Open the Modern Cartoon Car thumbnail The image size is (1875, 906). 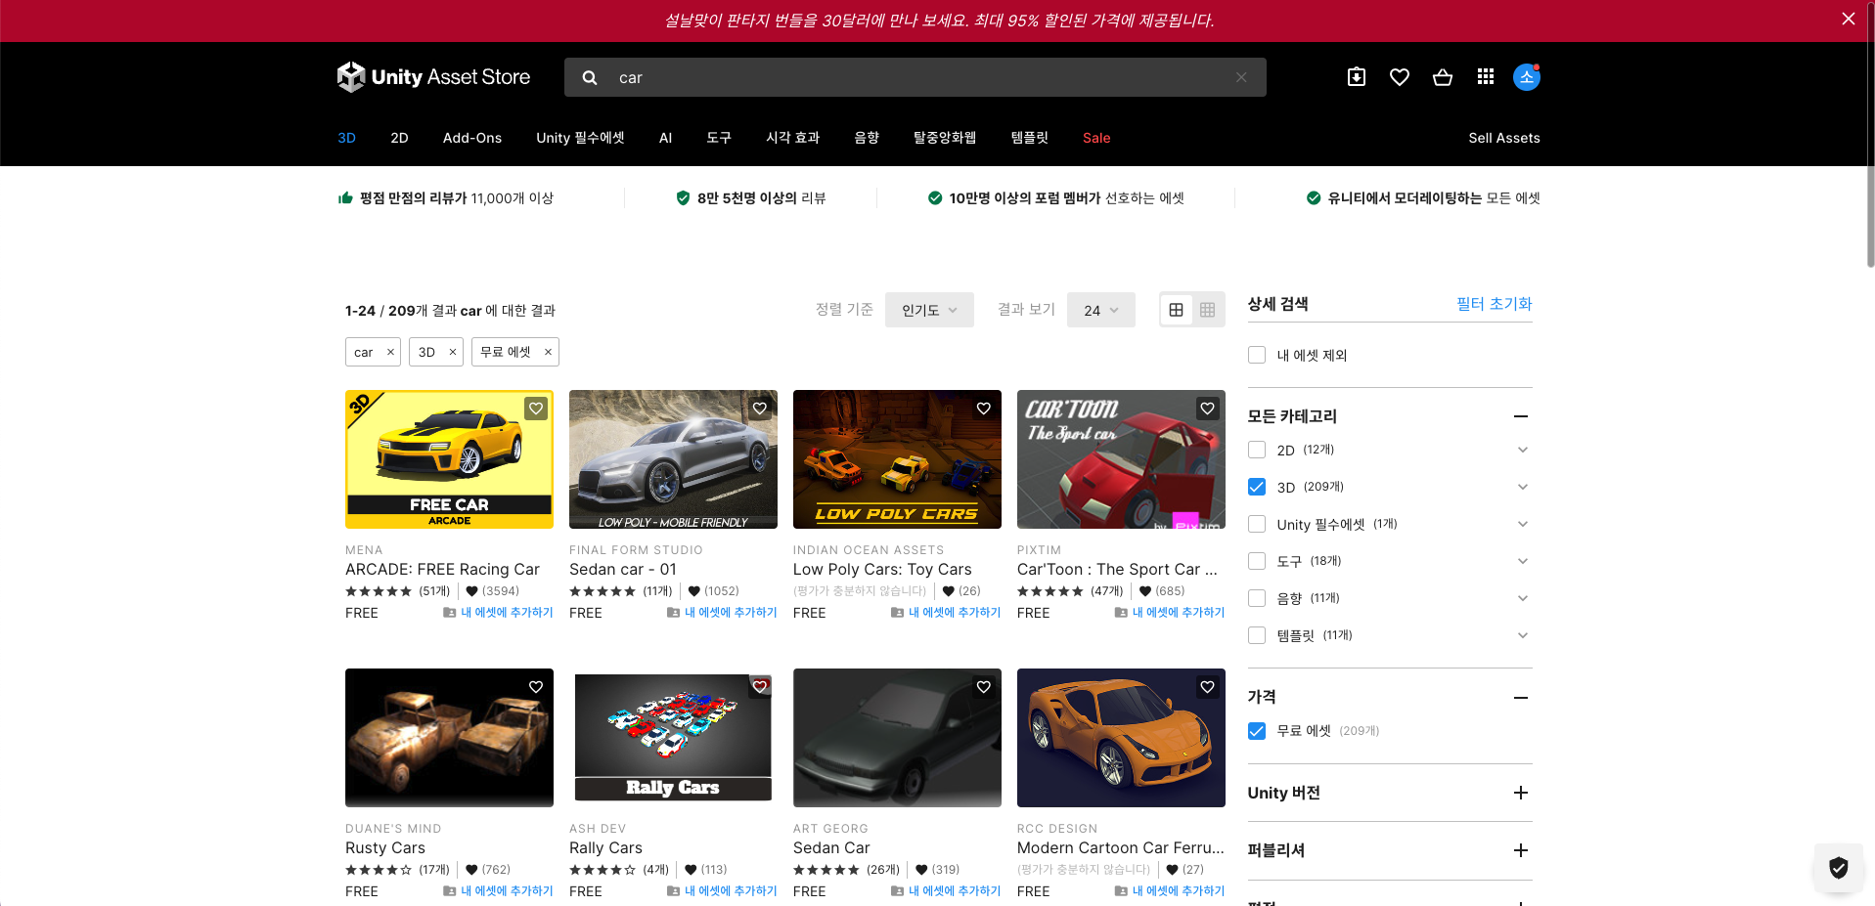pos(1121,738)
